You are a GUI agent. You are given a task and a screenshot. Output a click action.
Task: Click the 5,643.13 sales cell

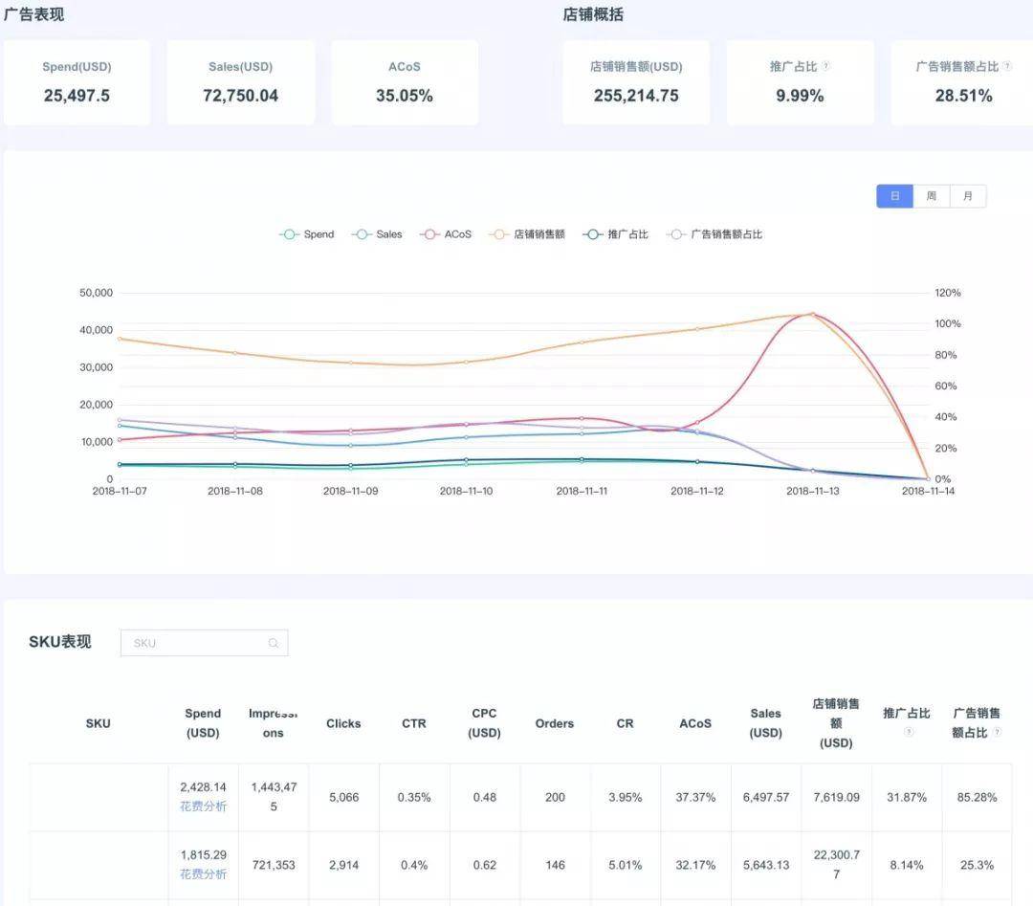[765, 865]
